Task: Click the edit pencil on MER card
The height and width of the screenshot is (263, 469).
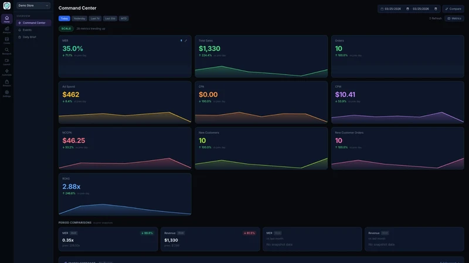Action: pyautogui.click(x=186, y=40)
